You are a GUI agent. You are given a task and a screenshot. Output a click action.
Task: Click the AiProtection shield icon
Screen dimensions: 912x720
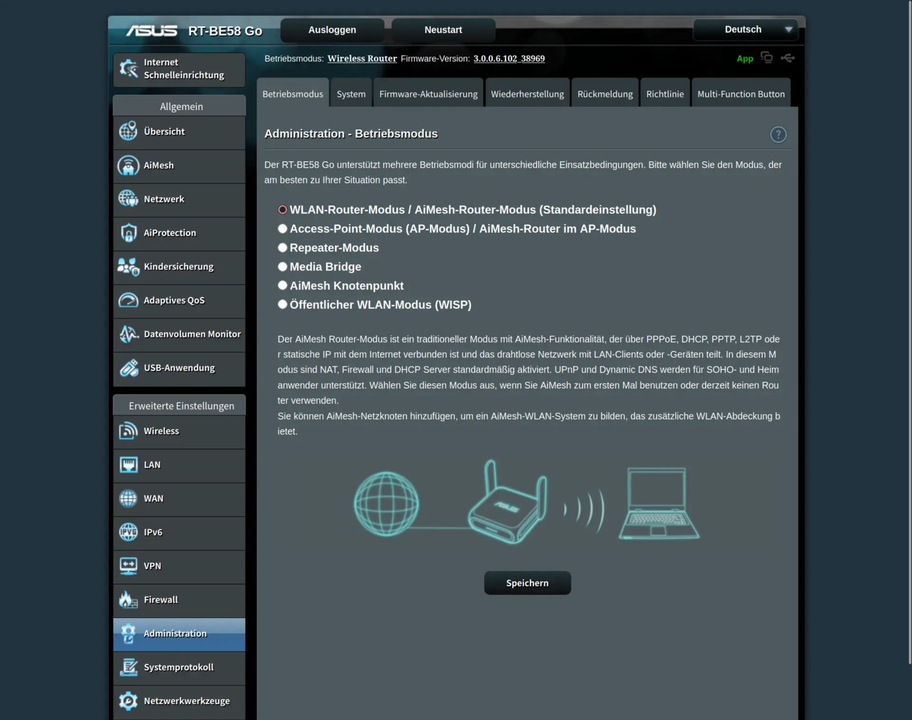click(x=128, y=233)
